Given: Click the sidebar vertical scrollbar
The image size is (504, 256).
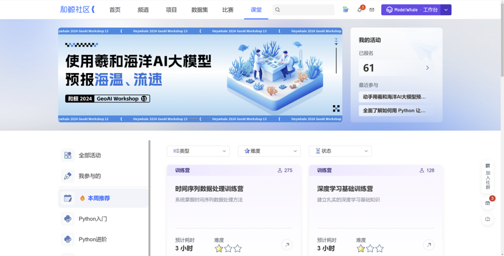Looking at the screenshot, I should [149, 198].
